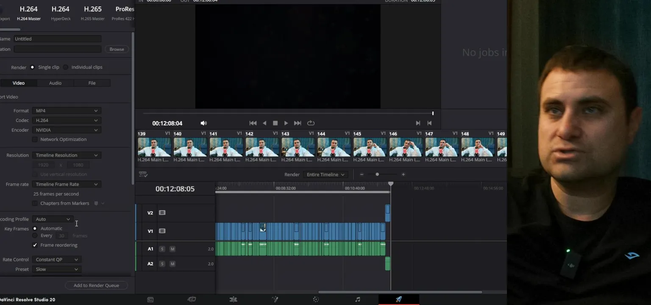Click the timeline playhead marker
This screenshot has width=651, height=305.
[391, 183]
